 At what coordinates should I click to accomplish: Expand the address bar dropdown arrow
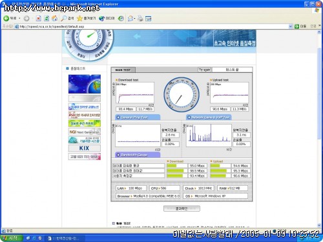click(x=290, y=26)
